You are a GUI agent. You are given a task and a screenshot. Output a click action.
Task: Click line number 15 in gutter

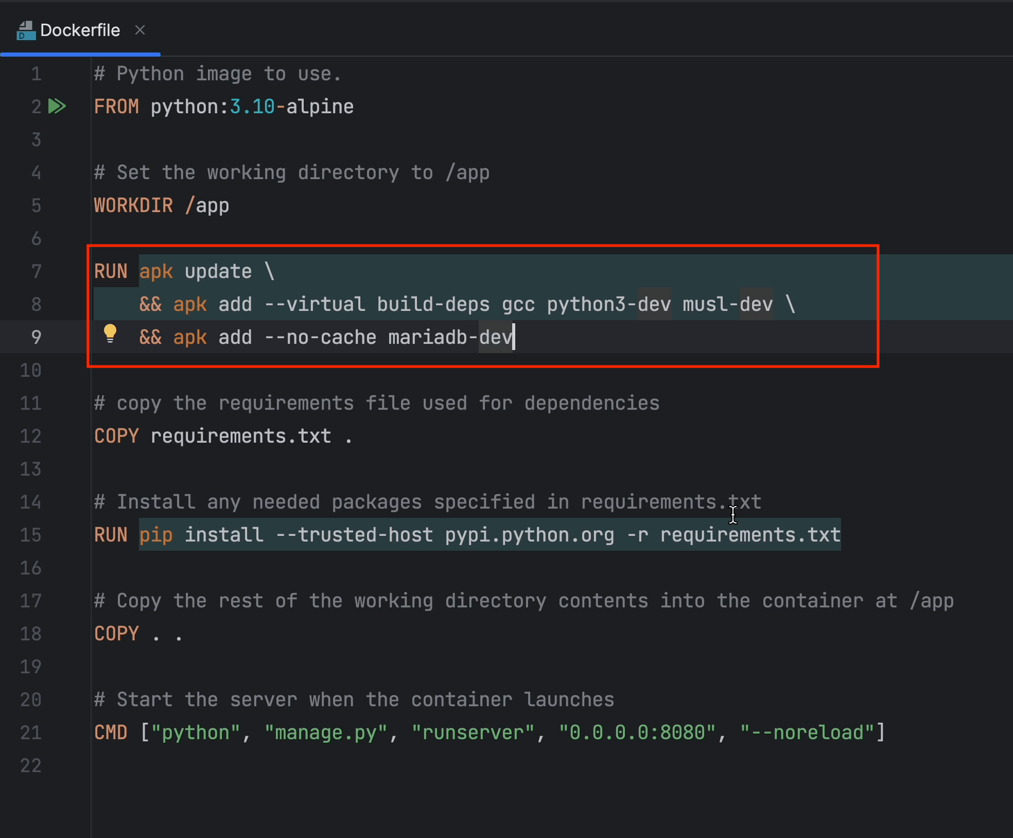click(x=30, y=535)
